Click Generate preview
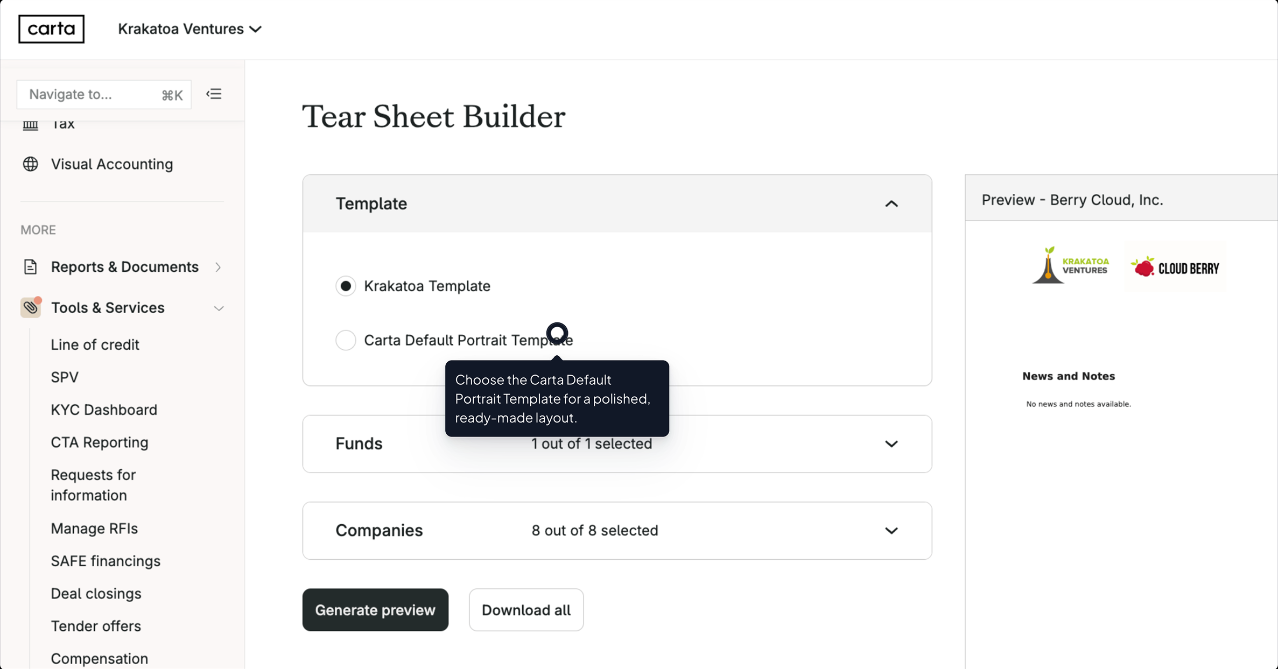Image resolution: width=1278 pixels, height=669 pixels. pos(375,609)
